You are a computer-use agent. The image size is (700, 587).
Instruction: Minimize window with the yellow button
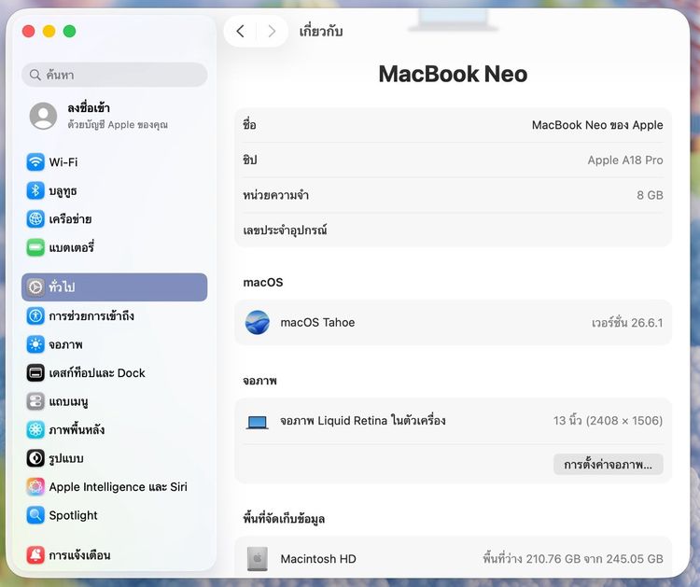[x=49, y=31]
